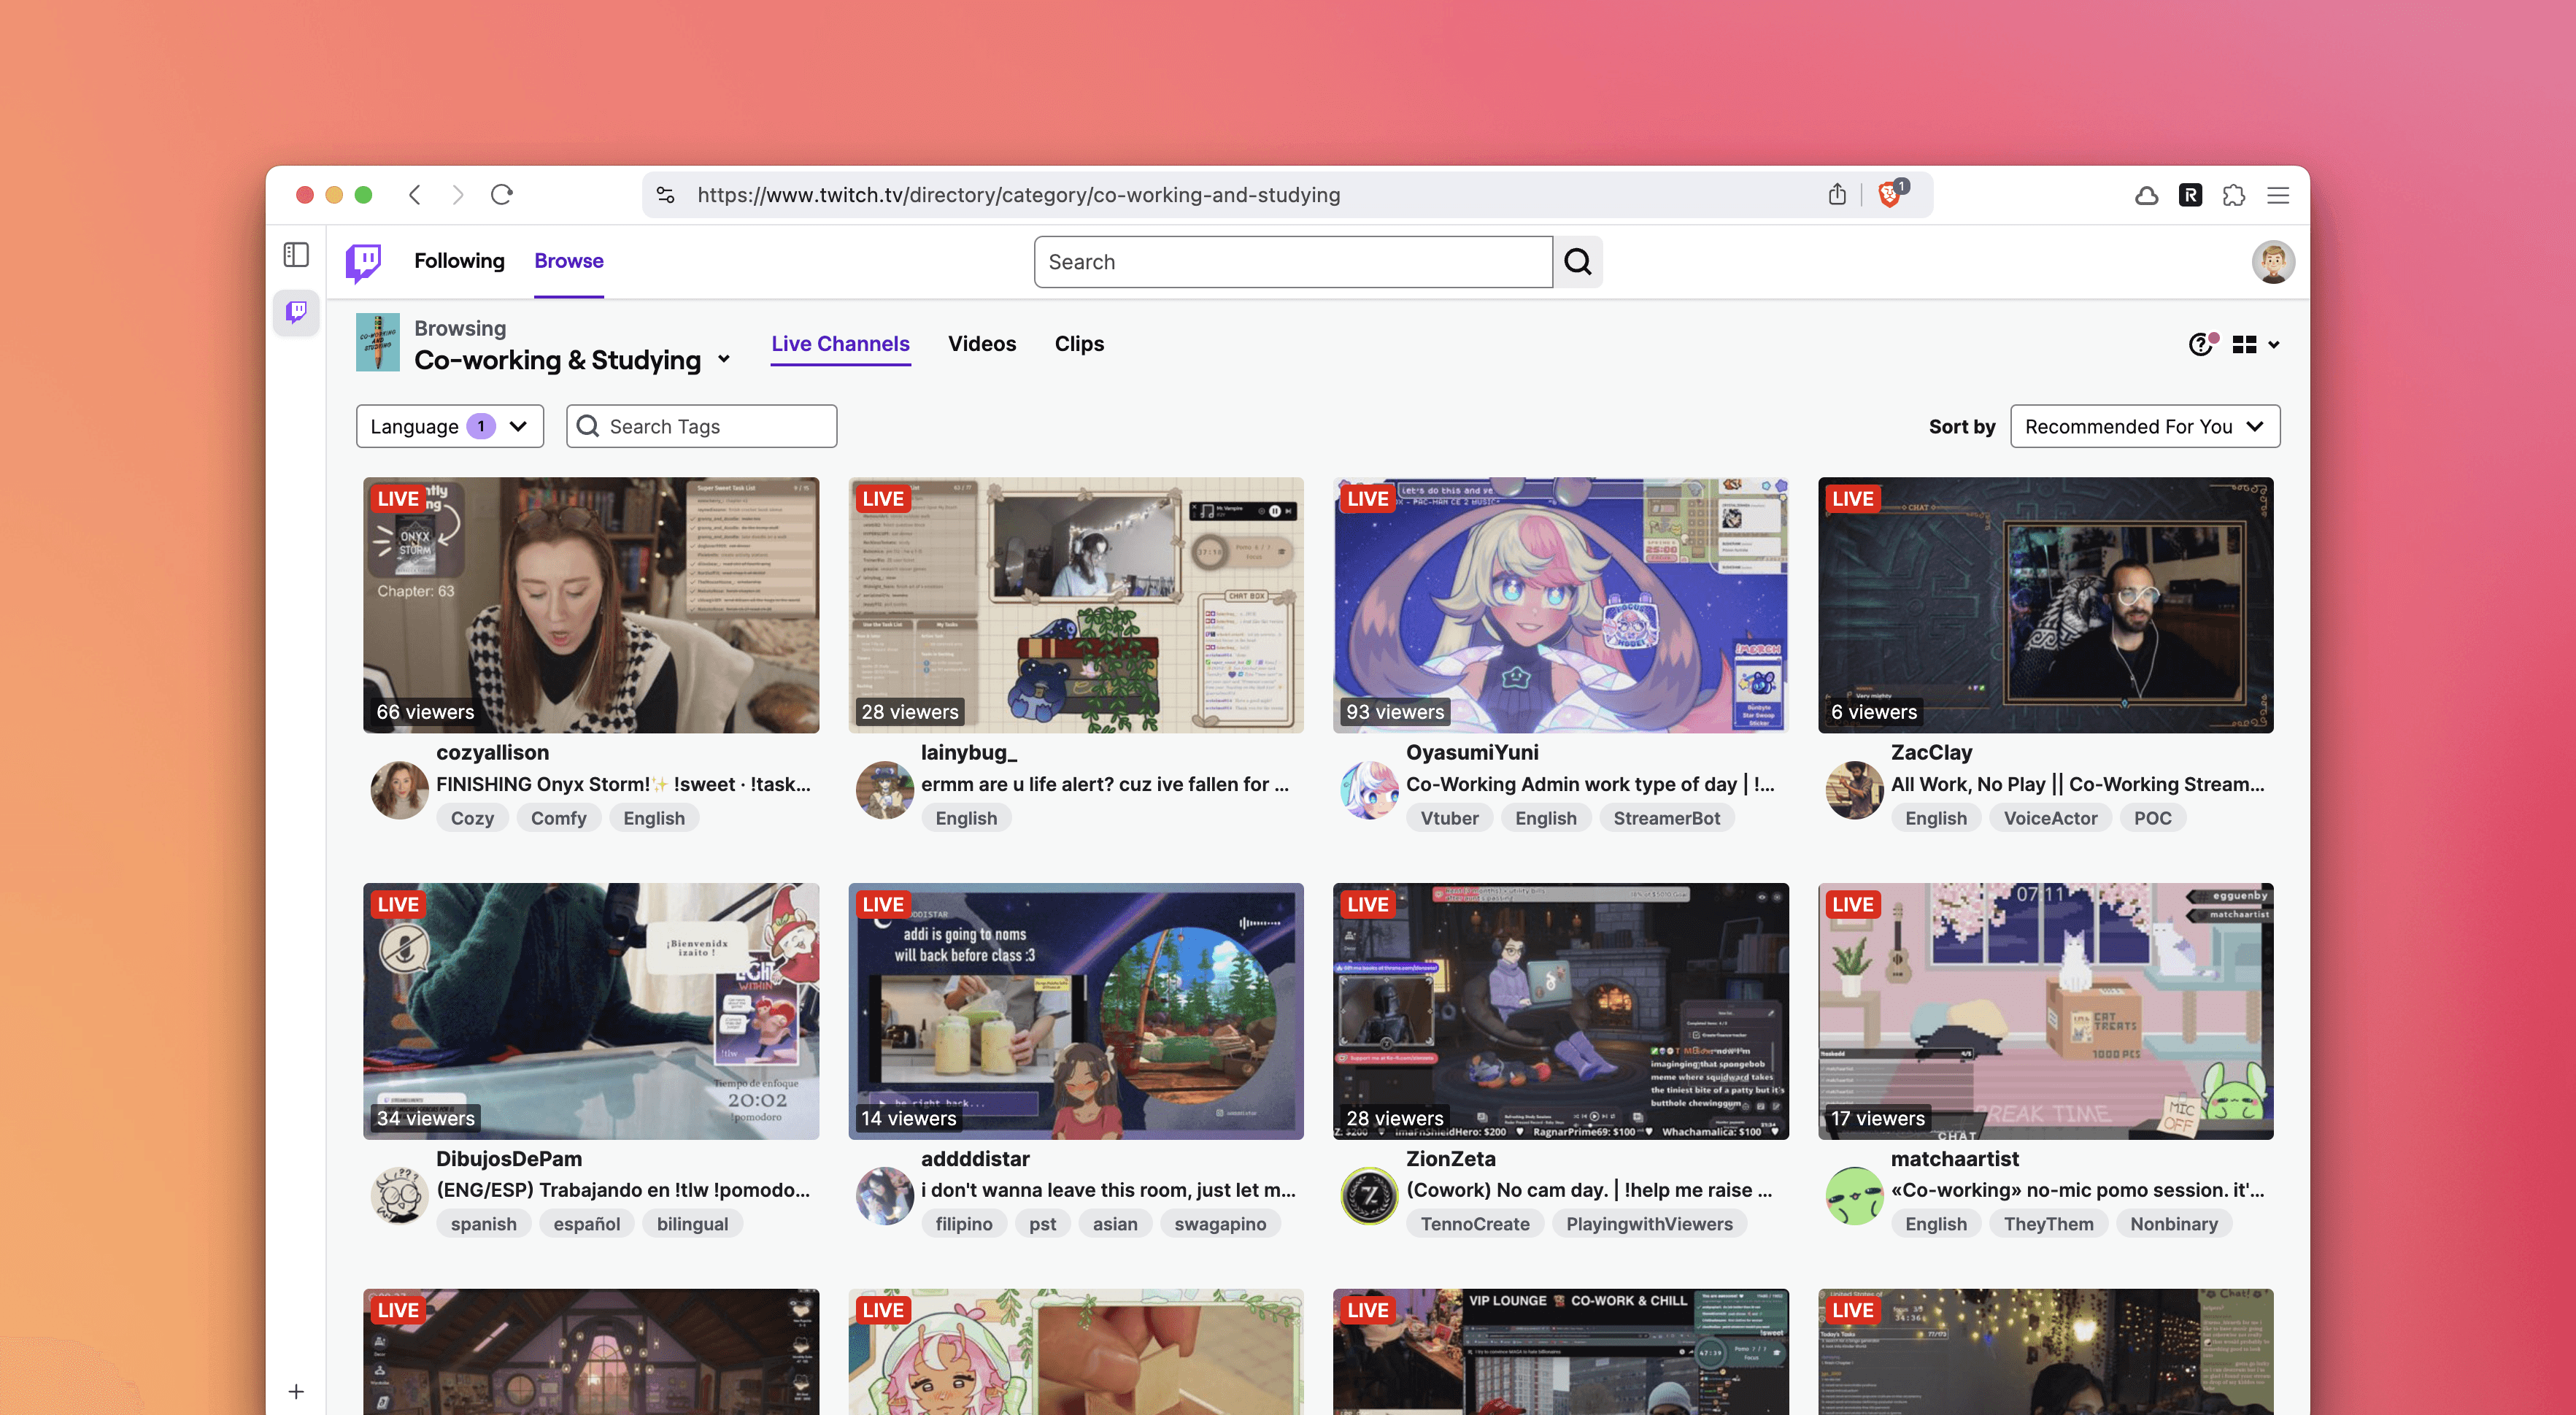Viewport: 2576px width, 1415px height.
Task: Select the swagapino tag on addddistar
Action: tap(1220, 1224)
